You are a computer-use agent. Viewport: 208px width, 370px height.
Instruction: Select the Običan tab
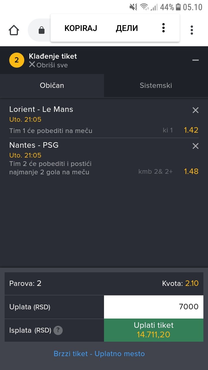(52, 86)
